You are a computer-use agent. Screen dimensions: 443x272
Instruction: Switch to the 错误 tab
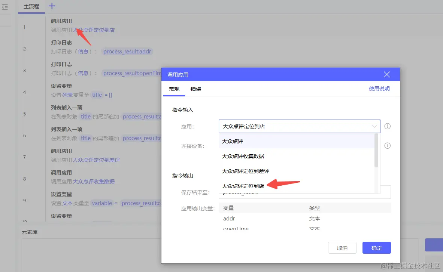(196, 89)
